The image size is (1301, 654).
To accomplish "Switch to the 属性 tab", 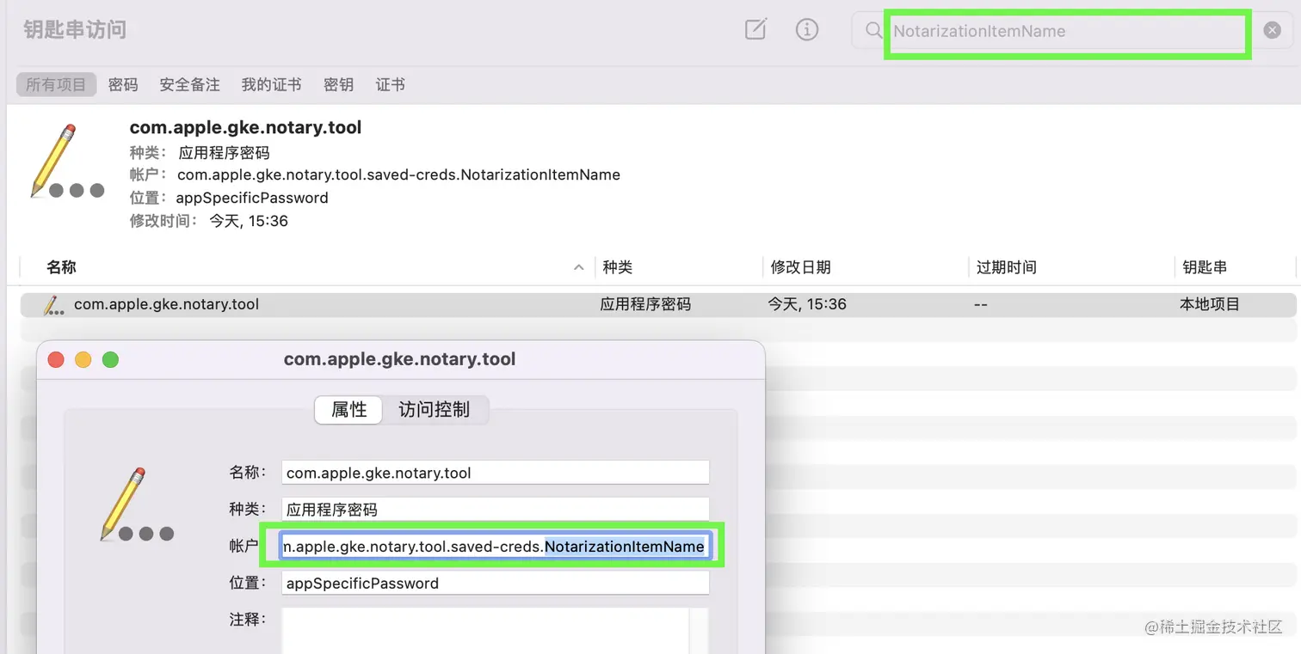I will point(348,410).
